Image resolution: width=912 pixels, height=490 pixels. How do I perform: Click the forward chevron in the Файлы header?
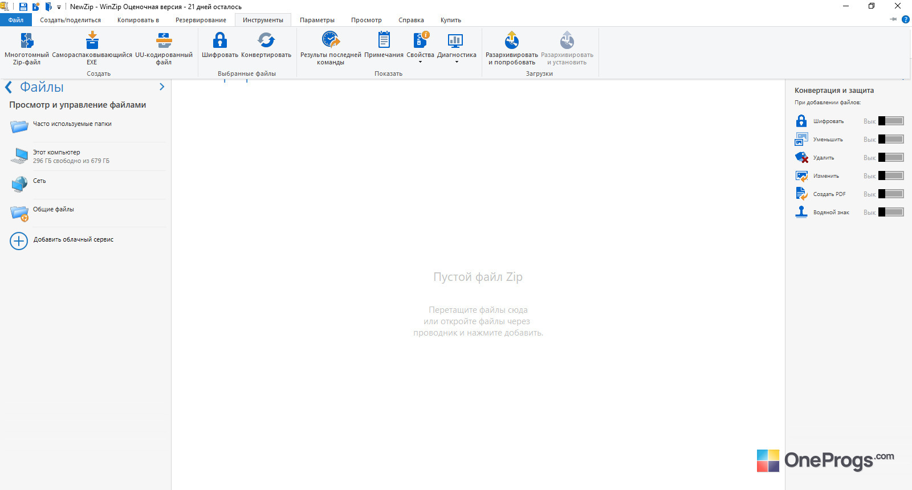[162, 87]
